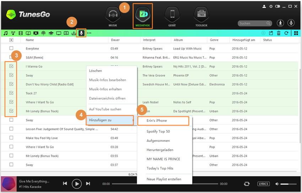
Task: Toggle the select-all checkbox in header
Action: coord(11,40)
